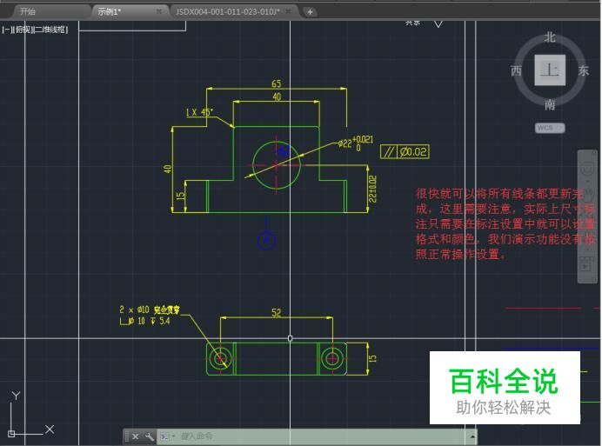Select the 2 × ø10 完全贯穿 note

pos(150,310)
